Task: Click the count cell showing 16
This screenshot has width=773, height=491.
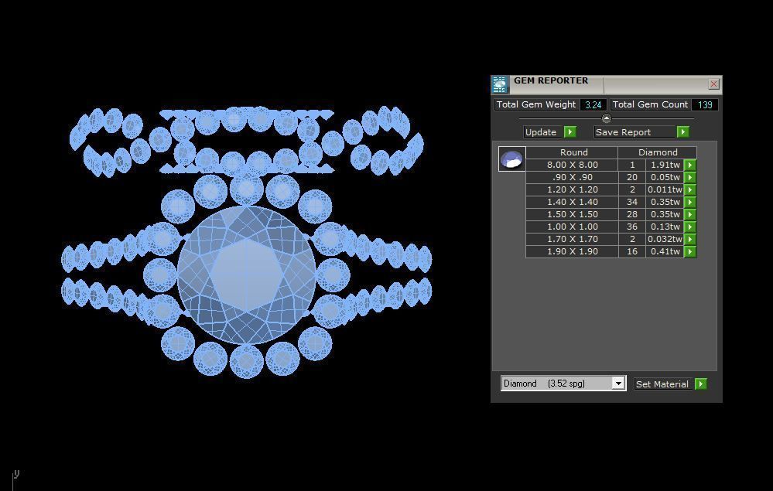Action: (x=632, y=251)
